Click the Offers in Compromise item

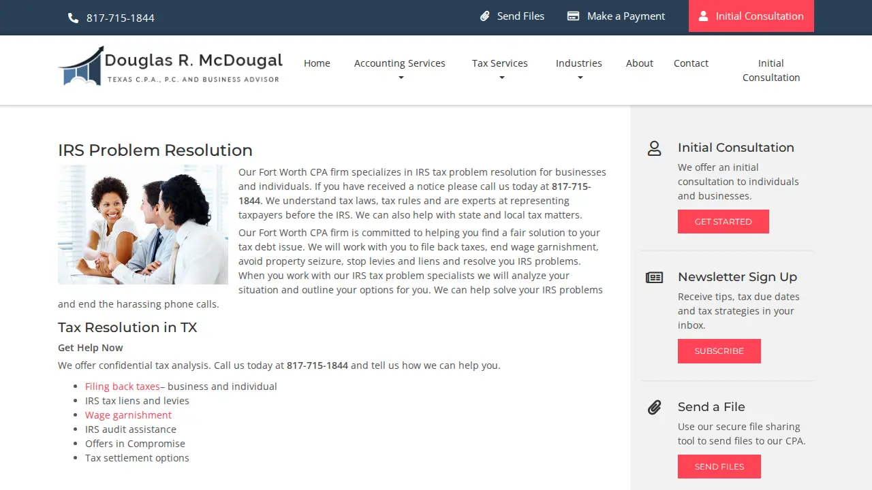(135, 444)
